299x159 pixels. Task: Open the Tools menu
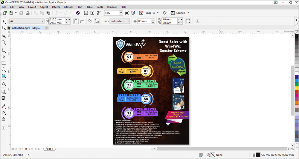point(100,7)
